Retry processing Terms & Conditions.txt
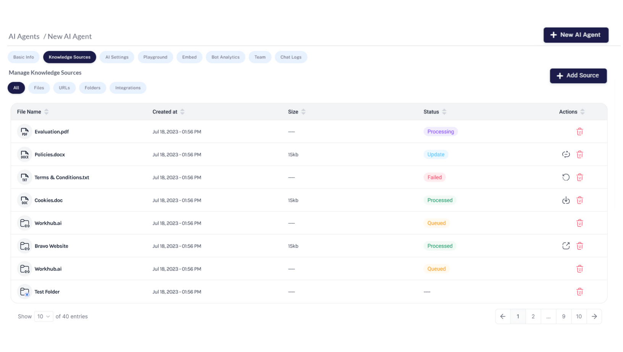Screen dimensions: 623x352 tap(566, 177)
